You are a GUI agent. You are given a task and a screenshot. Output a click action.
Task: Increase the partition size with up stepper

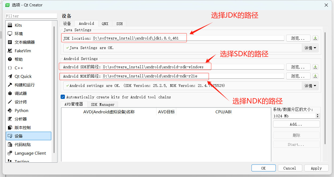(317, 115)
